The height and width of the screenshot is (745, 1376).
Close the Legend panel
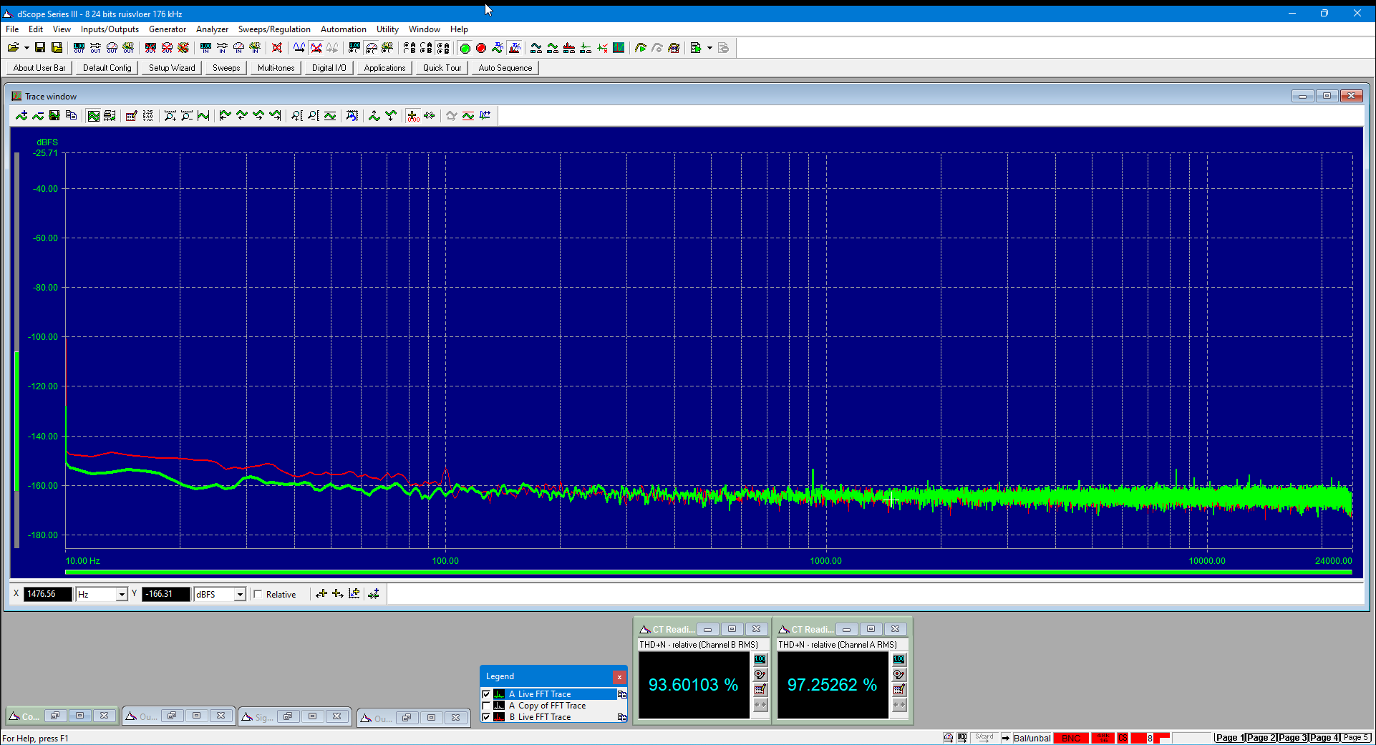coord(619,676)
